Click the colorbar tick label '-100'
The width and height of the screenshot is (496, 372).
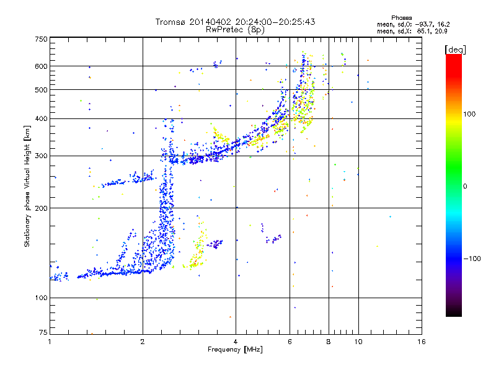472,259
